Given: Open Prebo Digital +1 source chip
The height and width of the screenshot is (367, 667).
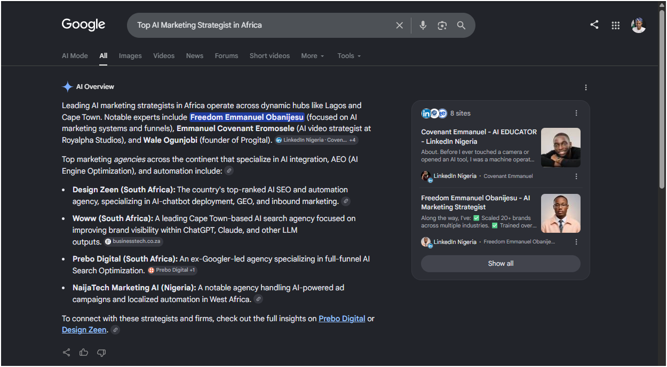Looking at the screenshot, I should (x=172, y=270).
